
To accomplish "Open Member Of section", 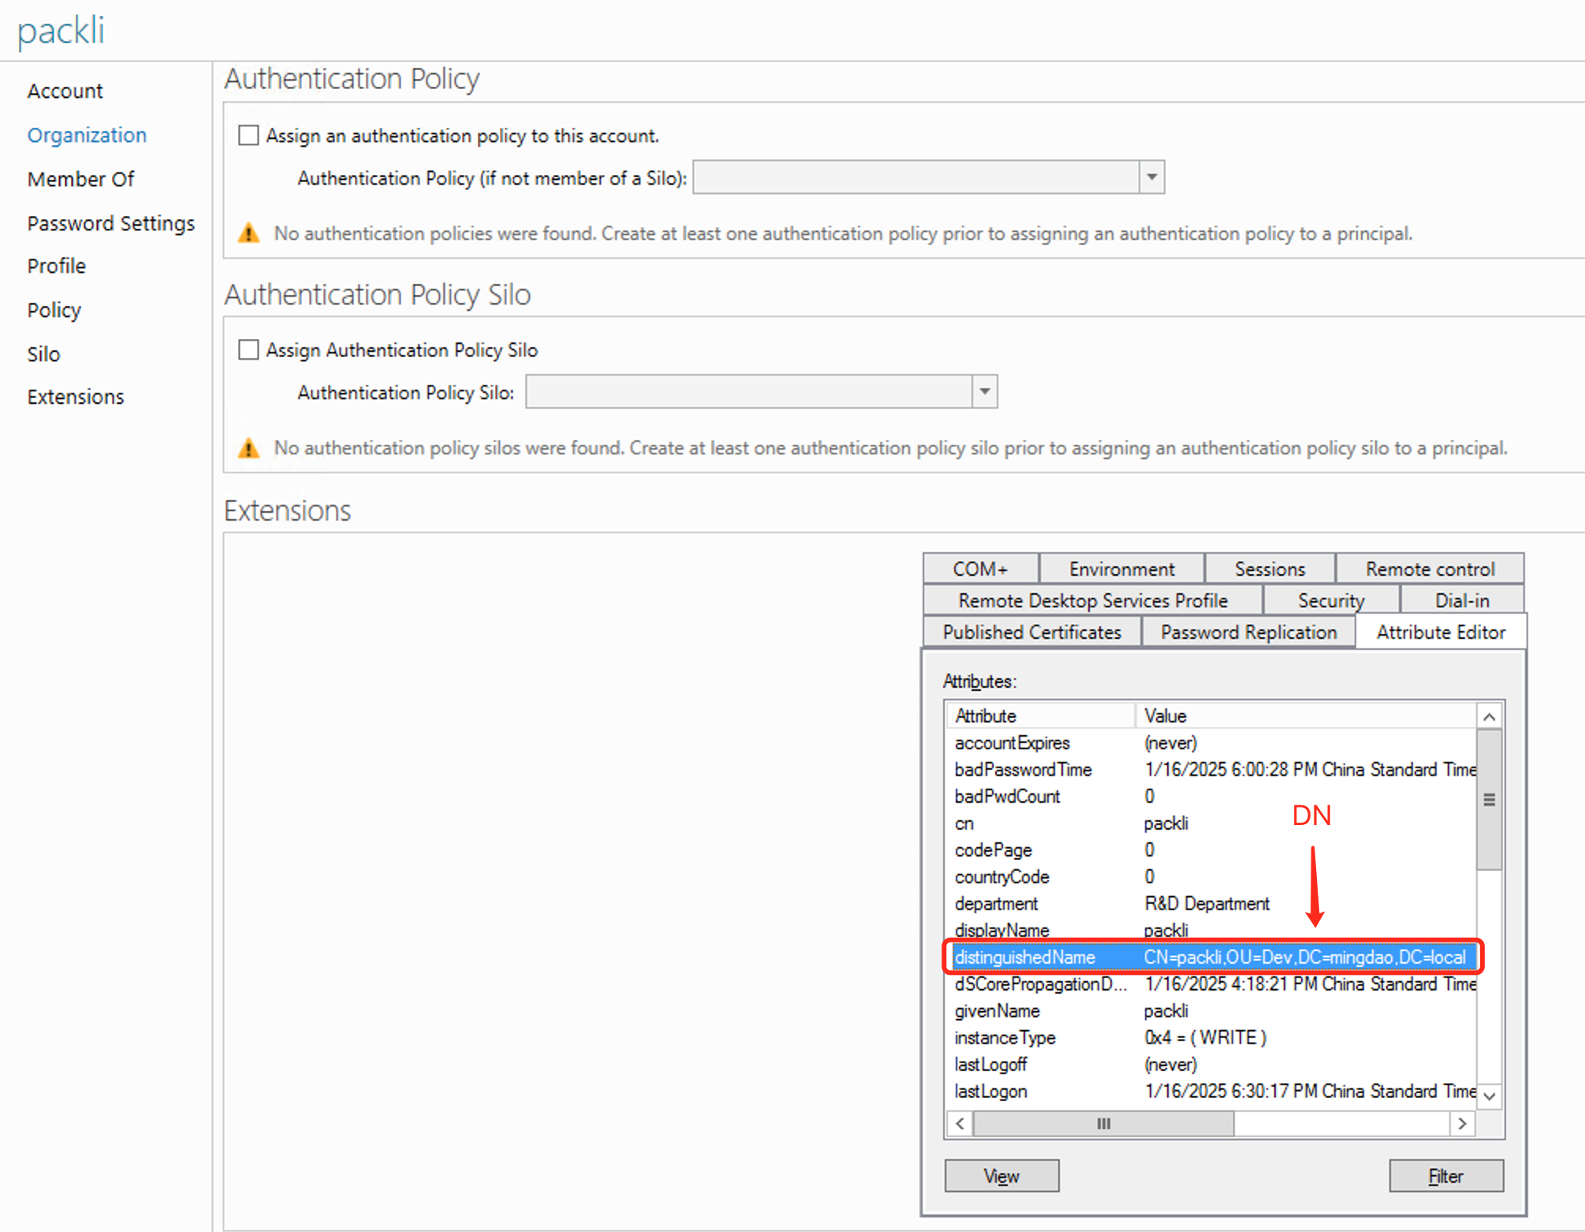I will [80, 180].
